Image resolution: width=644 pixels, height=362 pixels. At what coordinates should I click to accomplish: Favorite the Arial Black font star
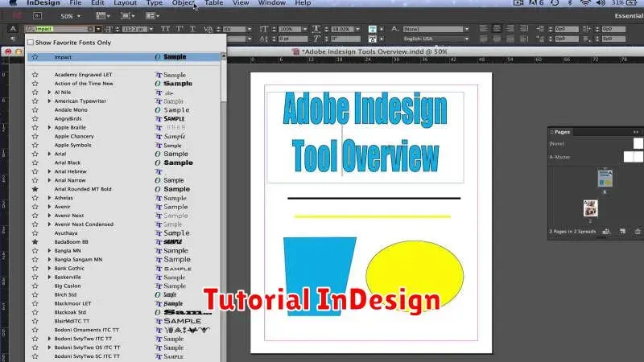pyautogui.click(x=35, y=162)
